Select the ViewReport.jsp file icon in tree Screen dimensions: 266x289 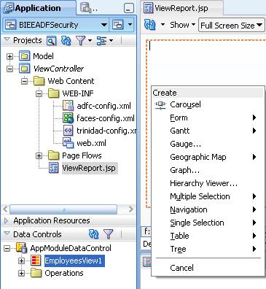[54, 168]
